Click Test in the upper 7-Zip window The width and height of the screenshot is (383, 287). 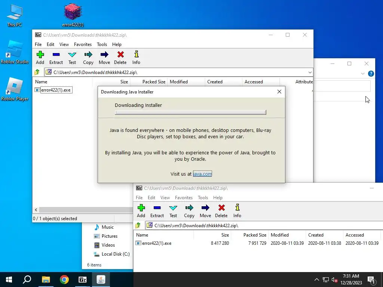(72, 58)
